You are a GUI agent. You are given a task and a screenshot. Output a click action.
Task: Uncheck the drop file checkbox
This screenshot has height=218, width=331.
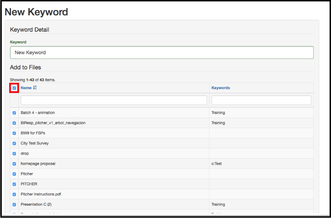[14, 154]
